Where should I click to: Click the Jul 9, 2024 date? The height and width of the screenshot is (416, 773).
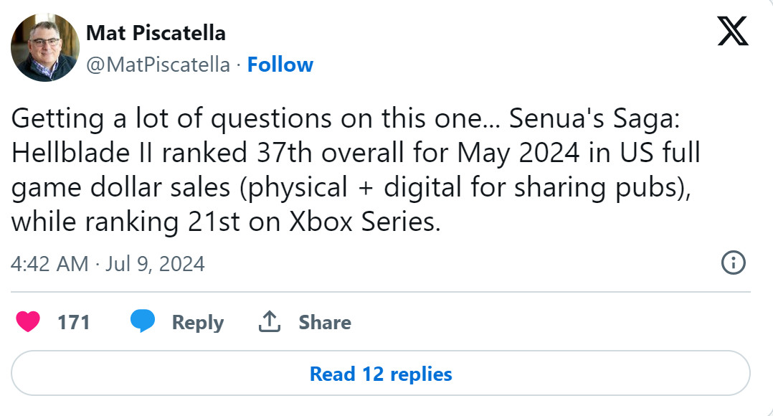tap(154, 264)
